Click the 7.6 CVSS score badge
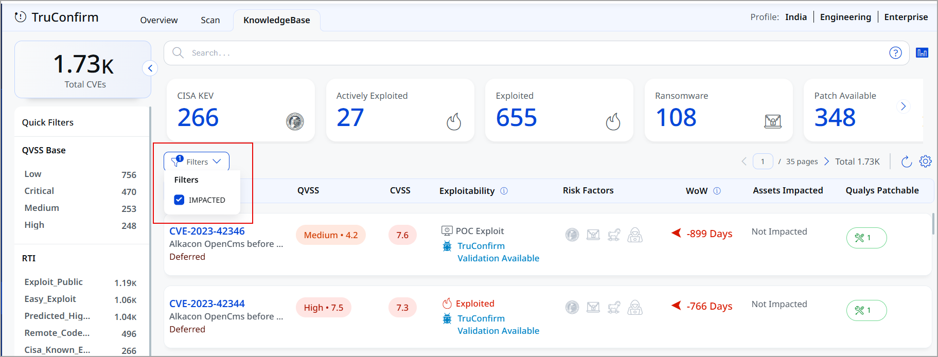Screen dimensions: 938x357 coord(402,235)
